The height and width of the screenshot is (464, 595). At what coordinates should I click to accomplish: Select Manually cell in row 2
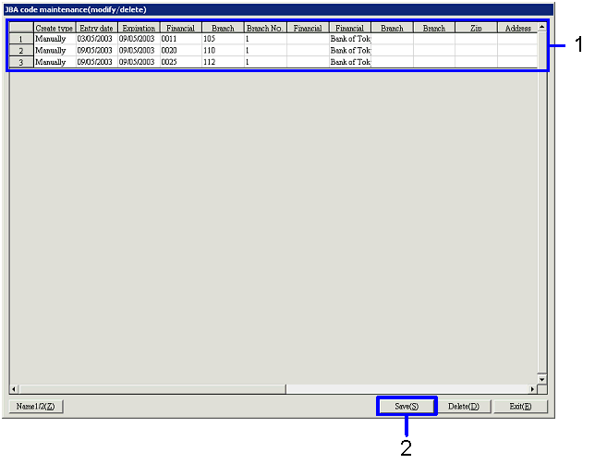coord(55,51)
